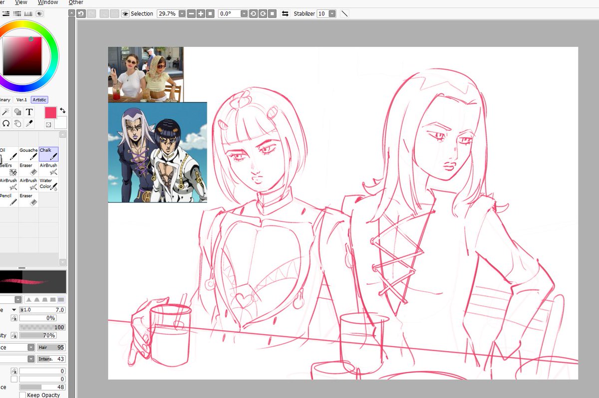Image resolution: width=599 pixels, height=398 pixels.
Task: Select the Magic Wand tool
Action: (6, 112)
